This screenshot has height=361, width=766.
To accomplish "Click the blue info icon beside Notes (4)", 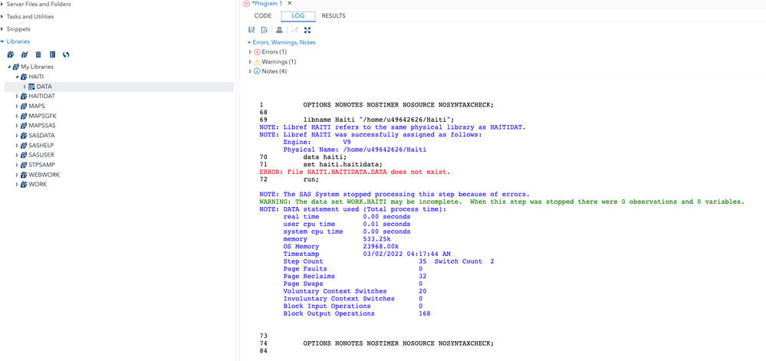I will click(x=258, y=71).
